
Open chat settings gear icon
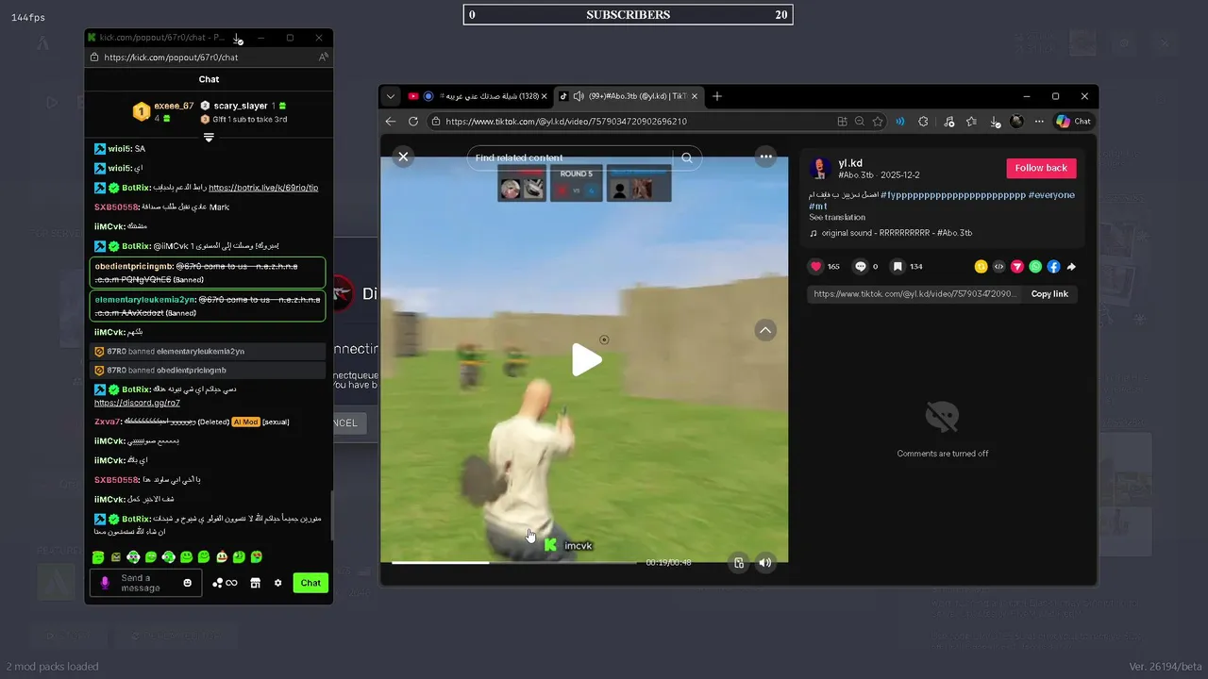click(x=277, y=583)
